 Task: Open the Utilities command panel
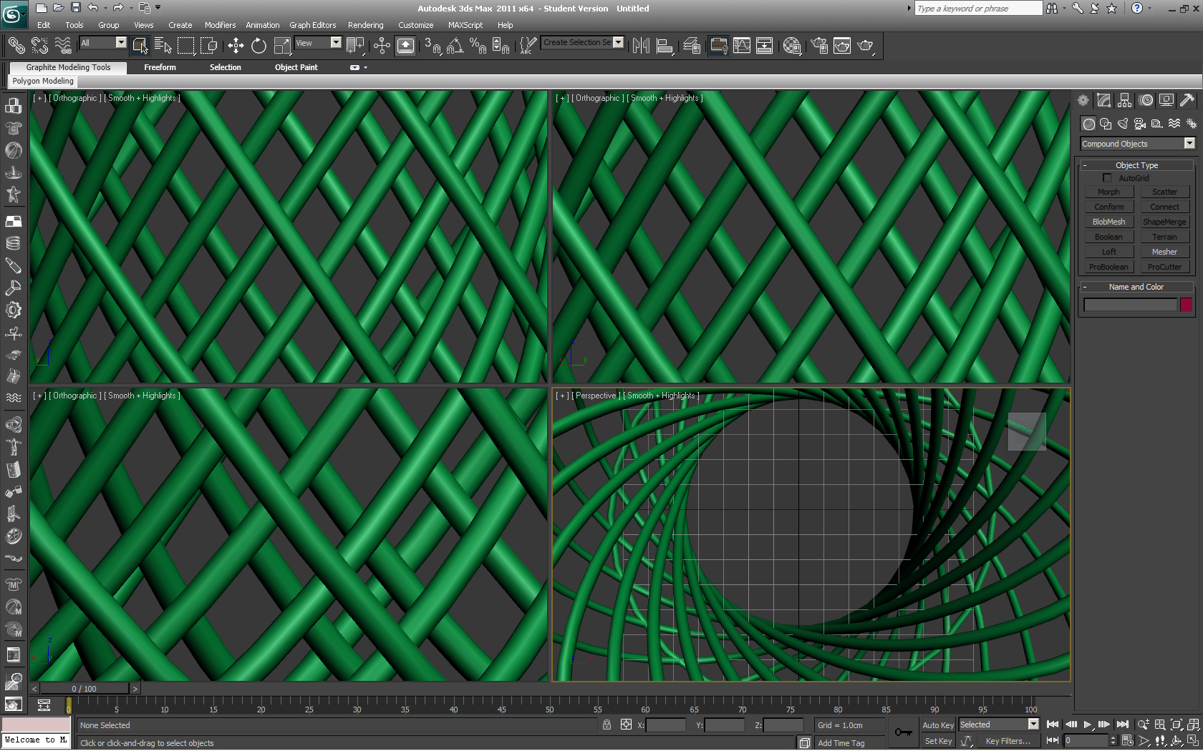tap(1188, 100)
